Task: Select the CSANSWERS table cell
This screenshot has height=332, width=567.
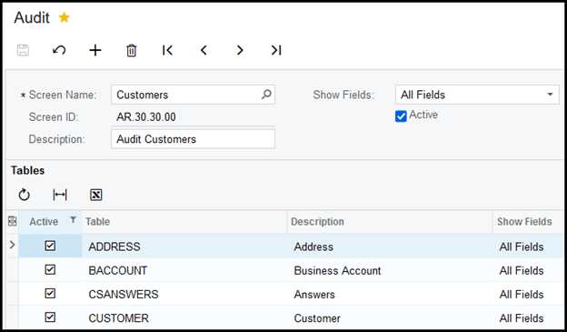Action: tap(184, 295)
